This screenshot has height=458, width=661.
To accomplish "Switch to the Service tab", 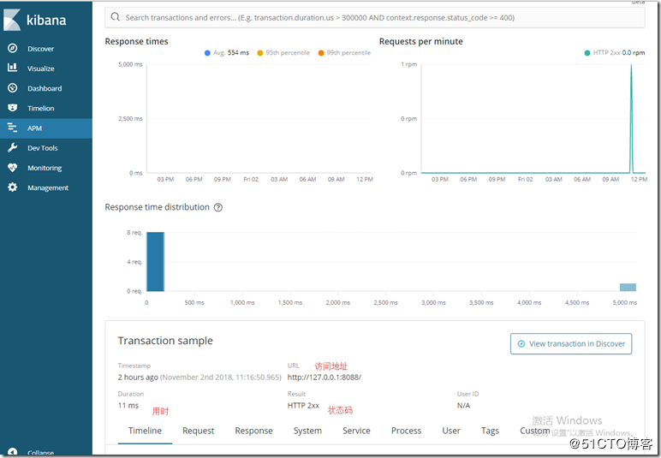I will point(356,431).
